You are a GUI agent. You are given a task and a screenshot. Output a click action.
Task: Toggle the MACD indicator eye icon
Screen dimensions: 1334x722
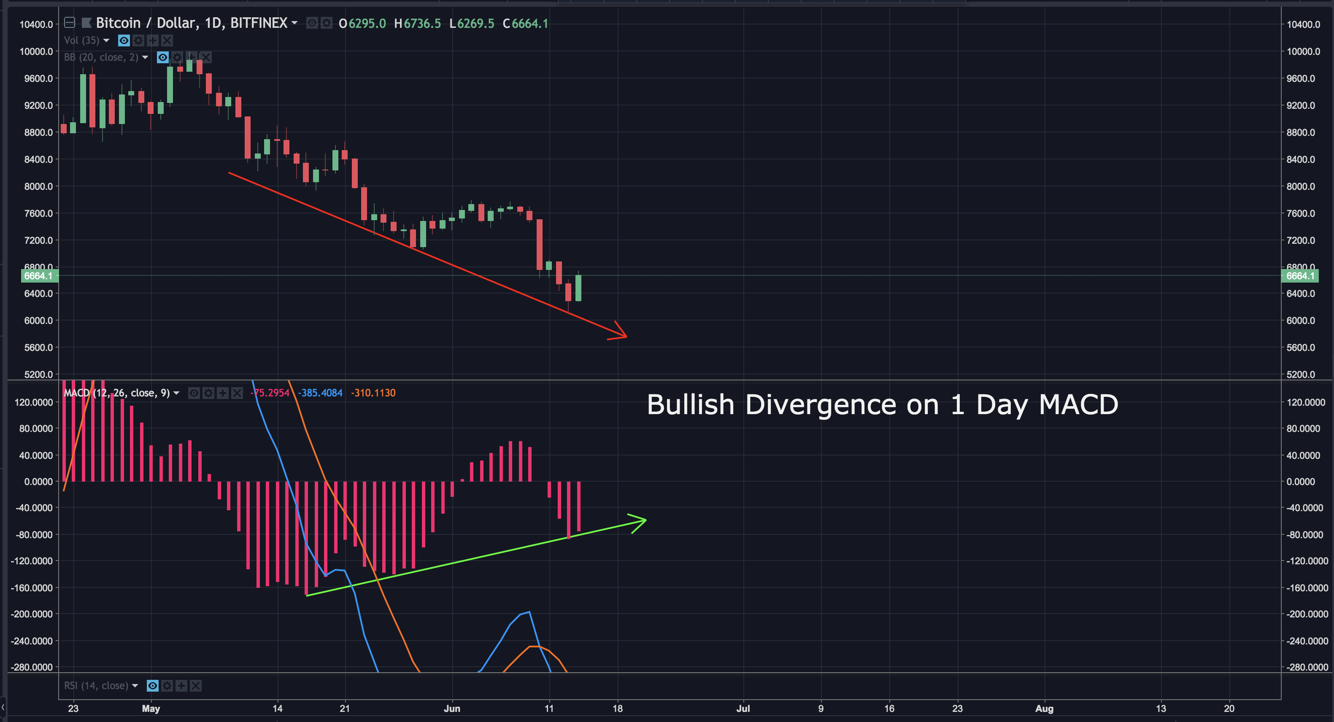tap(194, 393)
